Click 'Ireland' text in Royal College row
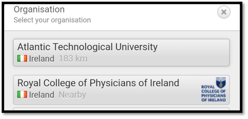Viewport: 248px width, 119px height. (42, 95)
